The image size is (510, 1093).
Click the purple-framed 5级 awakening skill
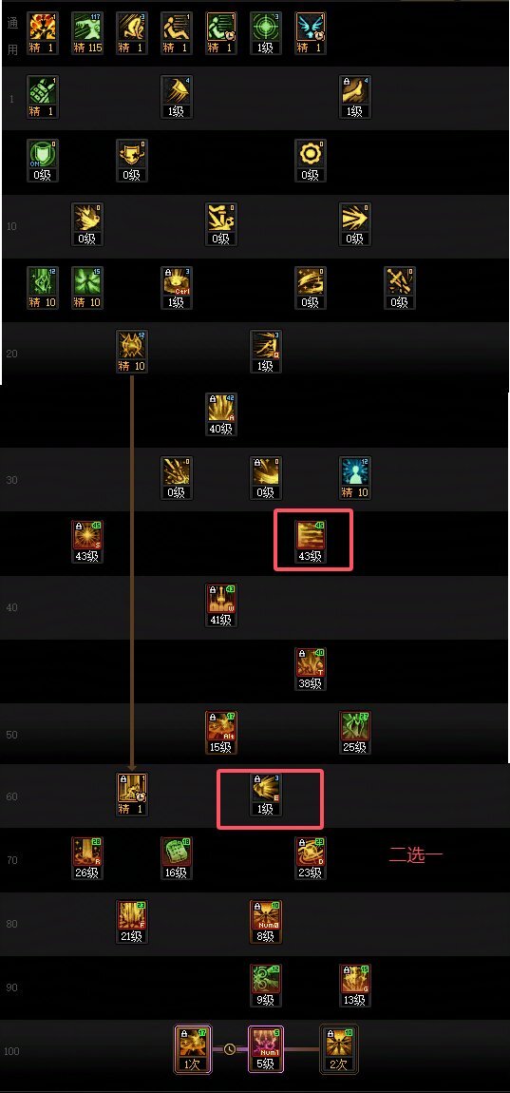pyautogui.click(x=266, y=1049)
